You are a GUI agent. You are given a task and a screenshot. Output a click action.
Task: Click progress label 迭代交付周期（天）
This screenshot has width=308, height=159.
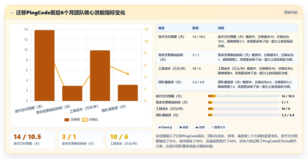pos(169,96)
